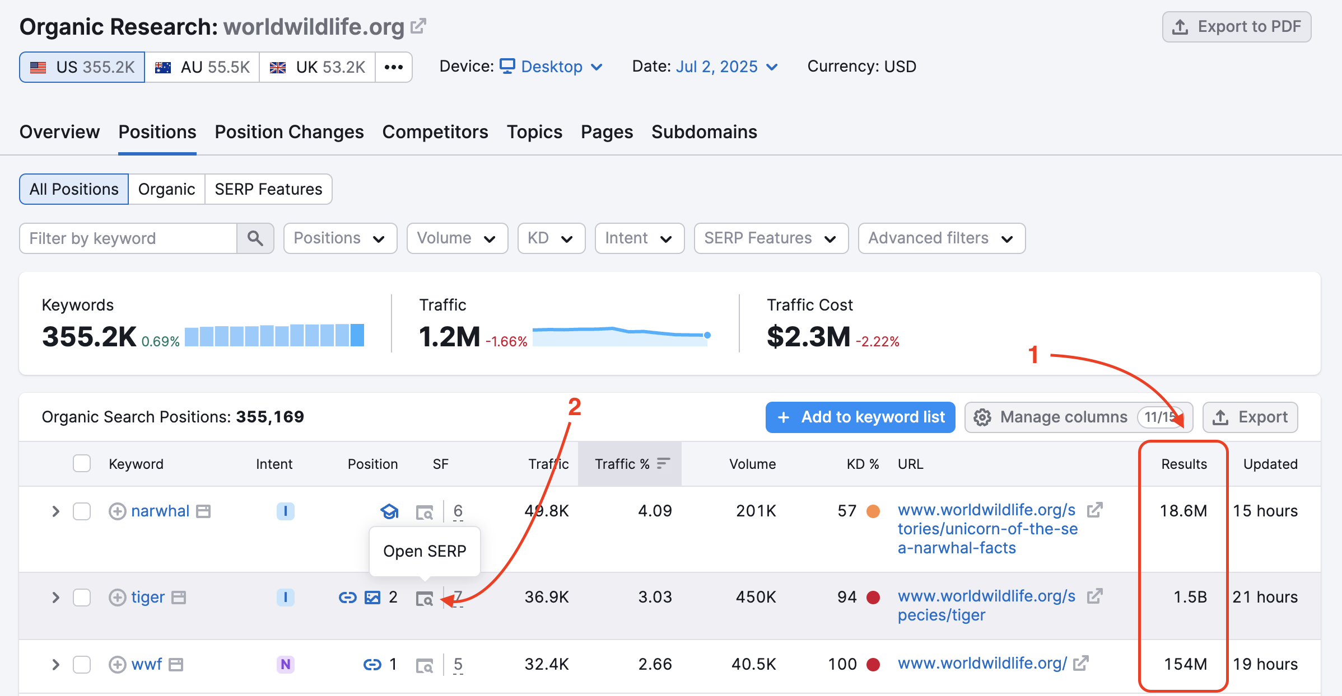Click Add to keyword list button
This screenshot has height=696, width=1342.
pos(860,417)
